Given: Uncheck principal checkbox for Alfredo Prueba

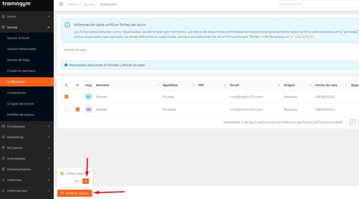Looking at the screenshot, I should pyautogui.click(x=66, y=97).
